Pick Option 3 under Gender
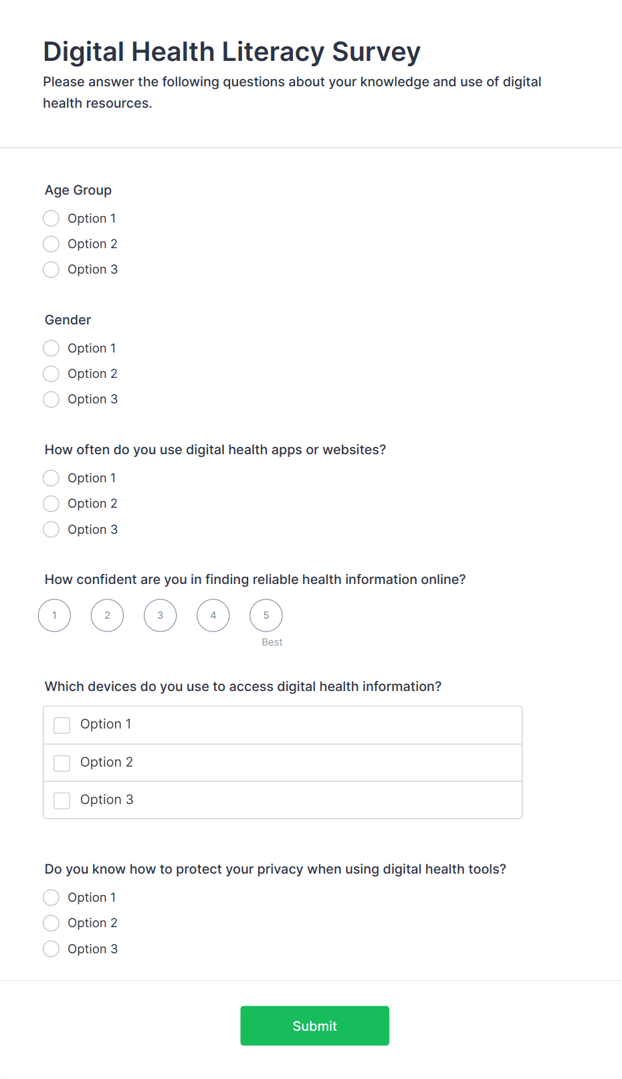 [51, 399]
